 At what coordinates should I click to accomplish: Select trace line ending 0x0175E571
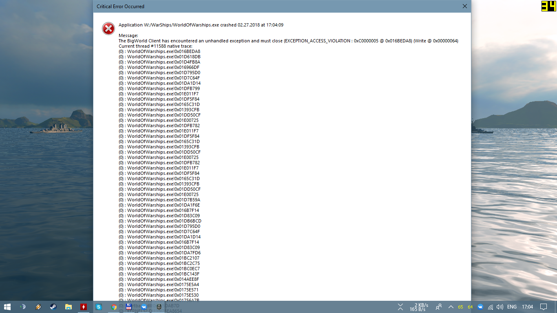(159, 290)
